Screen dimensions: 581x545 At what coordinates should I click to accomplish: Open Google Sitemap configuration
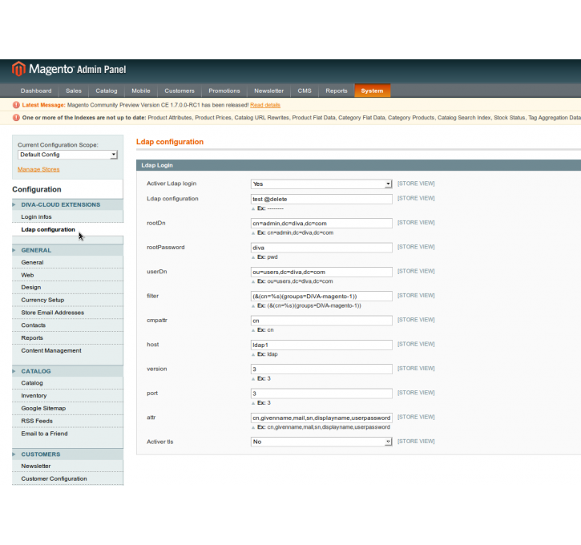click(43, 408)
